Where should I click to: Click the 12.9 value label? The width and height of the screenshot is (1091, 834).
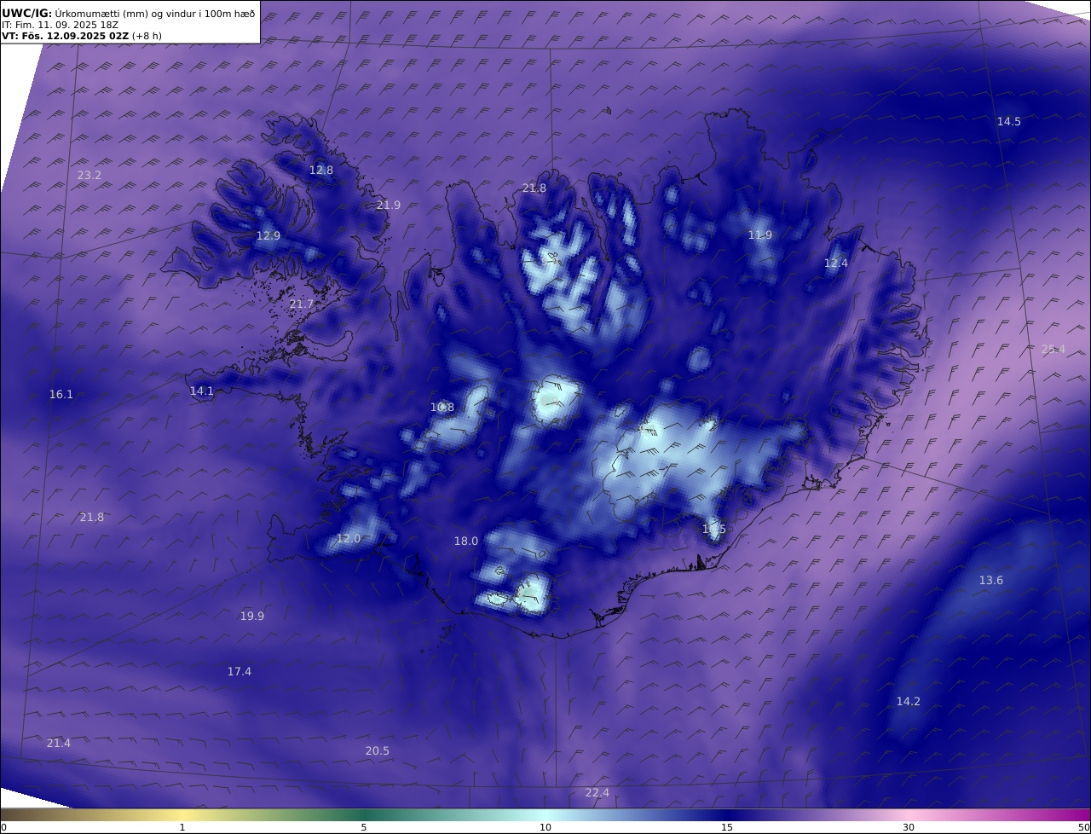pyautogui.click(x=268, y=236)
